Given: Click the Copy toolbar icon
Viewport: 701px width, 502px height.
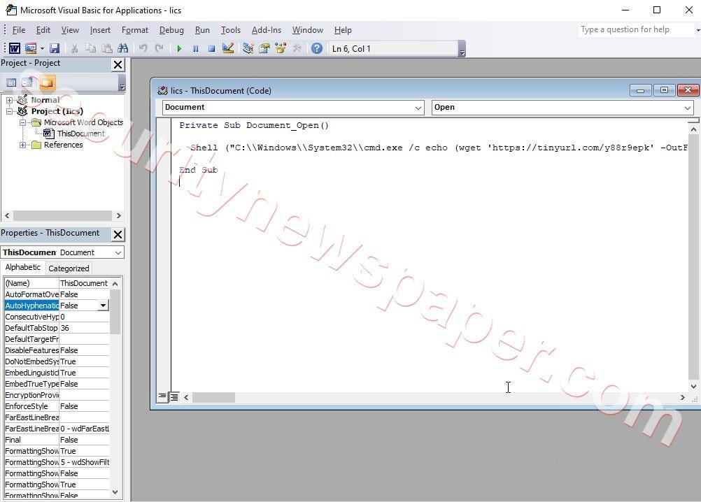Looking at the screenshot, I should click(x=91, y=48).
